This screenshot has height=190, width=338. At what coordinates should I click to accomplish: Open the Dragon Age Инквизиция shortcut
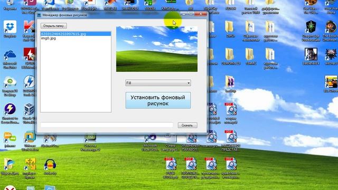pyautogui.click(x=311, y=31)
